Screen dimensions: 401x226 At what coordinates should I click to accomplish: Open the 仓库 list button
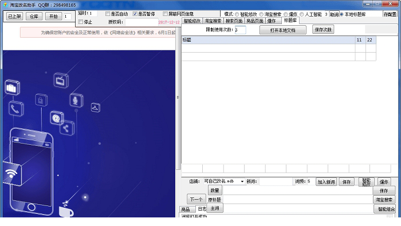point(34,17)
